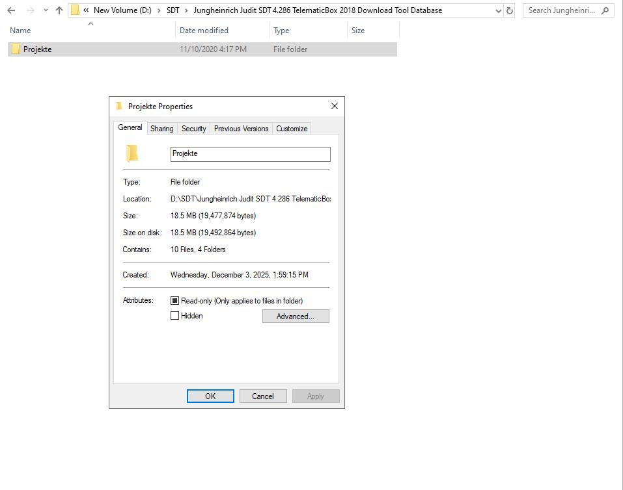Click the search magnifier icon
Image resolution: width=623 pixels, height=490 pixels.
605,10
